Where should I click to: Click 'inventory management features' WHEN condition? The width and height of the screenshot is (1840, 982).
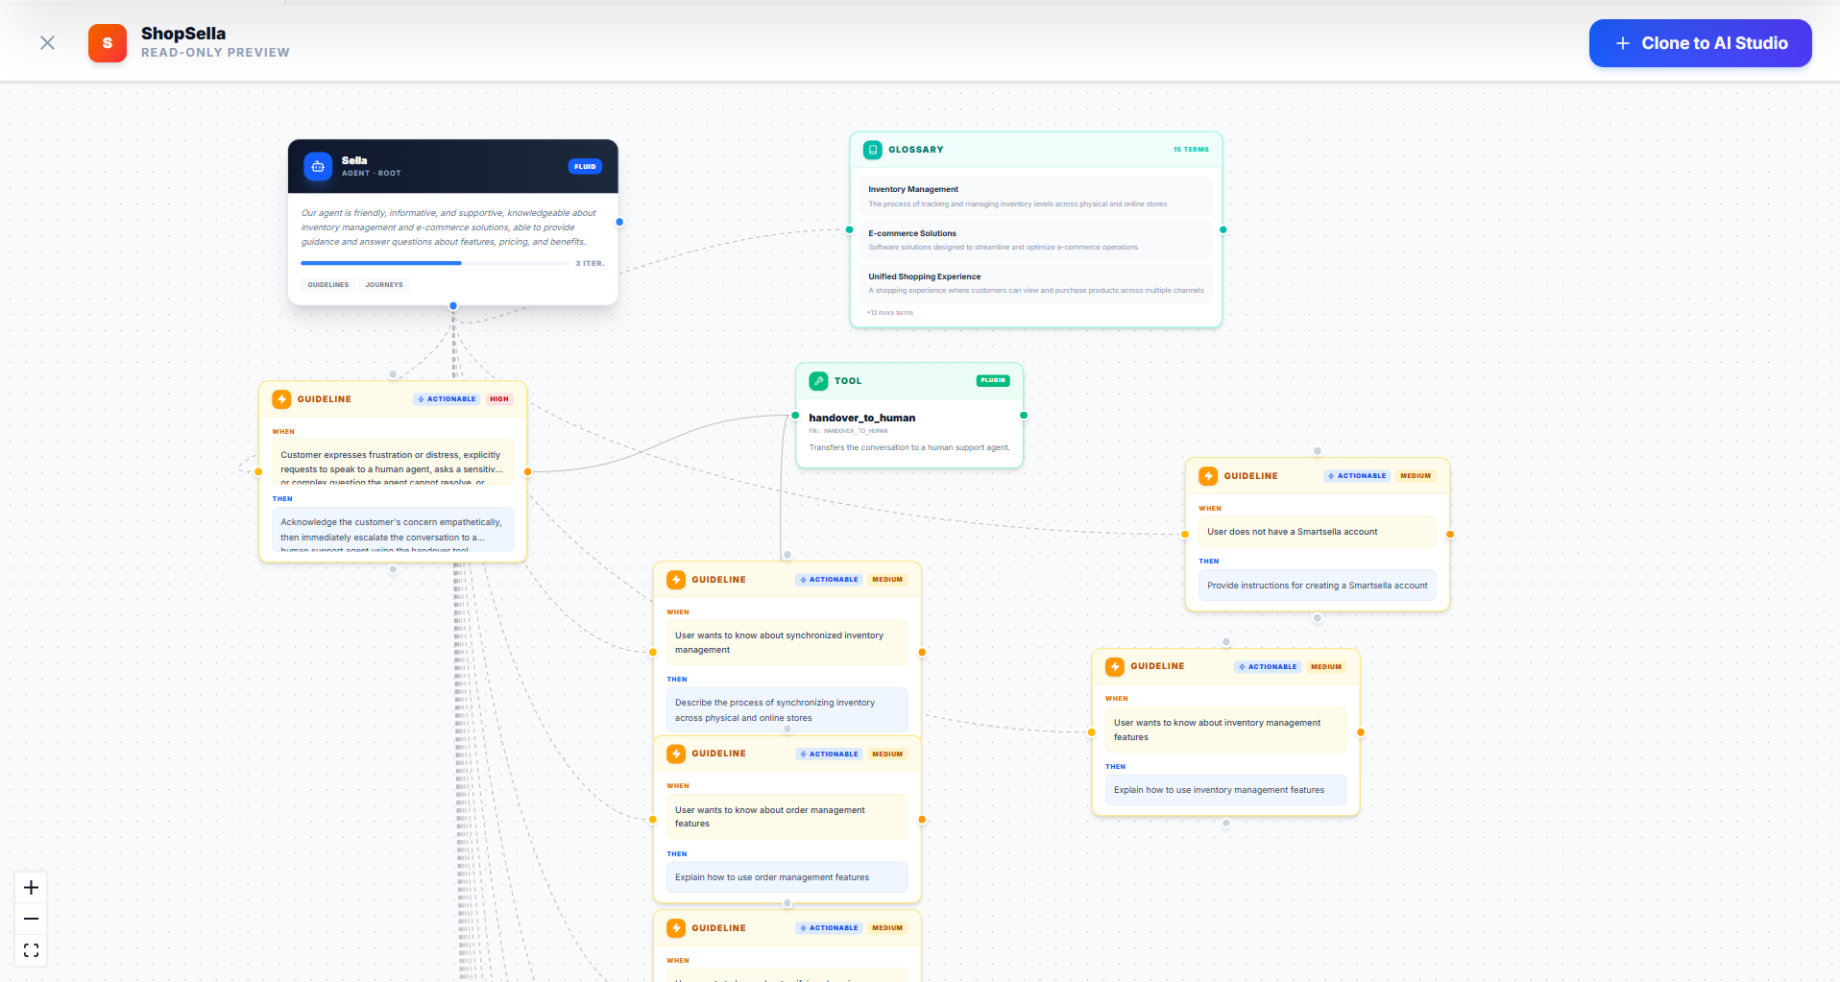click(x=1225, y=731)
